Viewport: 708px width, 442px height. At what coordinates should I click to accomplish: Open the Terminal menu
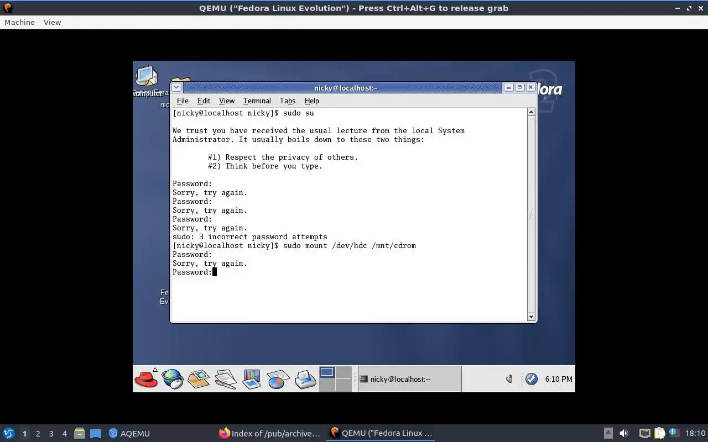pos(257,101)
